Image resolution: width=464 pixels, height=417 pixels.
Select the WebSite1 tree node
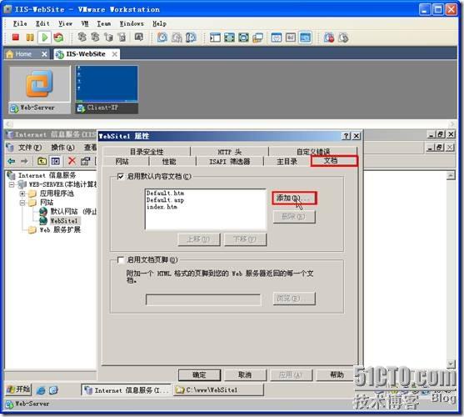tap(63, 221)
